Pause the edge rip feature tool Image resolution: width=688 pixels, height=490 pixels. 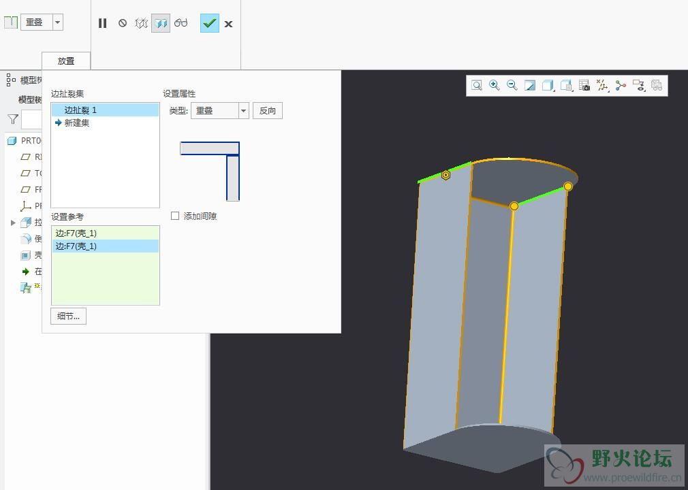[103, 23]
